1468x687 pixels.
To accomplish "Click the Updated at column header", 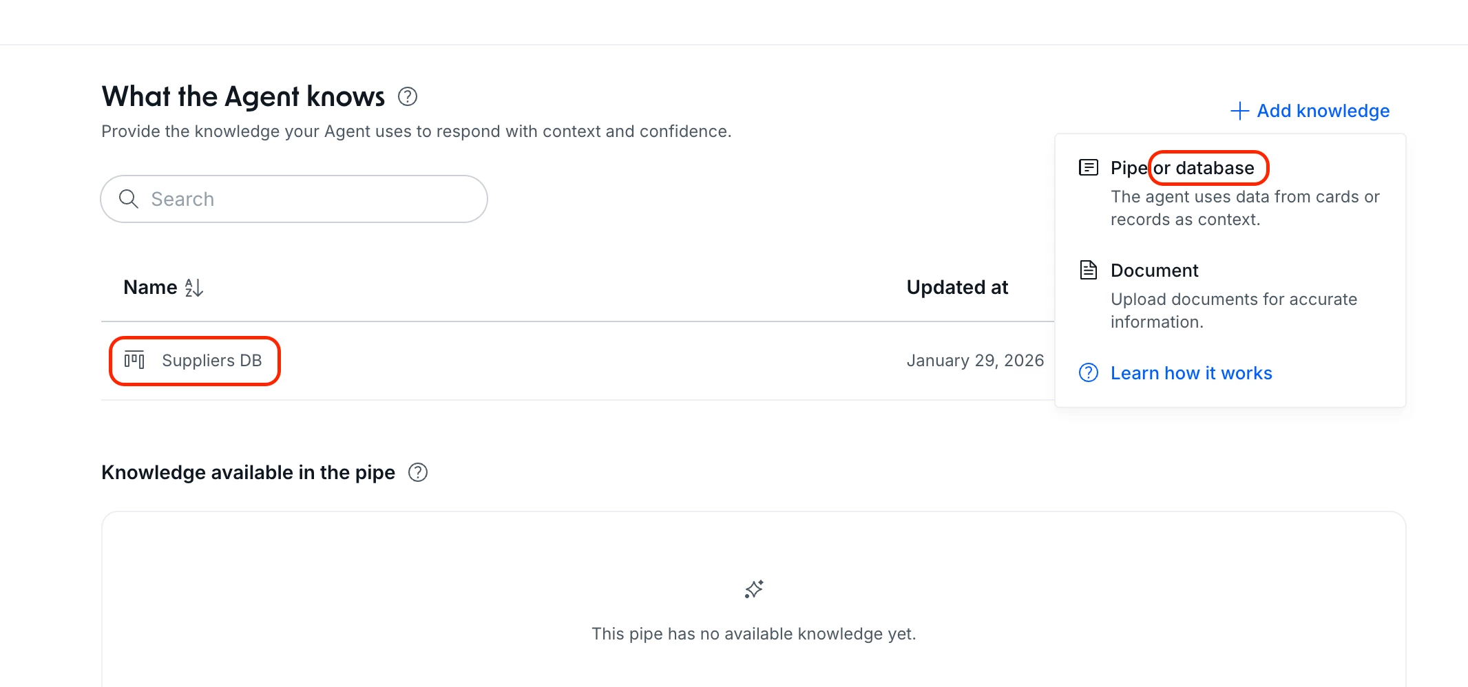I will [x=957, y=288].
